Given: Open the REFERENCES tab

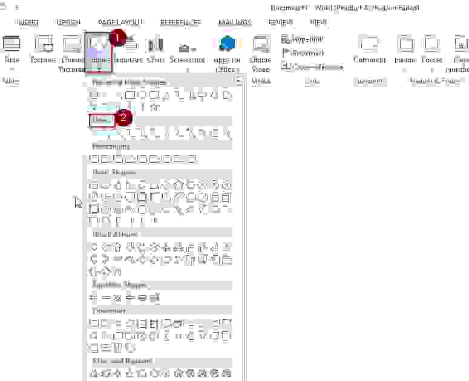Looking at the screenshot, I should 180,22.
